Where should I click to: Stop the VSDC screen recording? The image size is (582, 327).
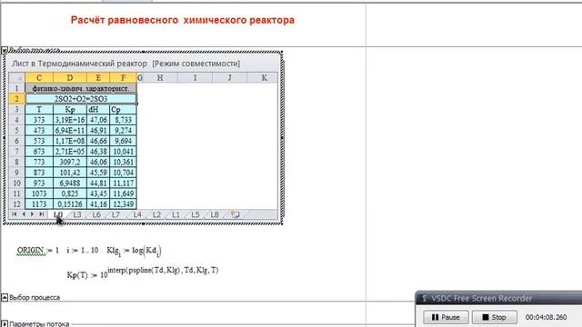[x=494, y=317]
